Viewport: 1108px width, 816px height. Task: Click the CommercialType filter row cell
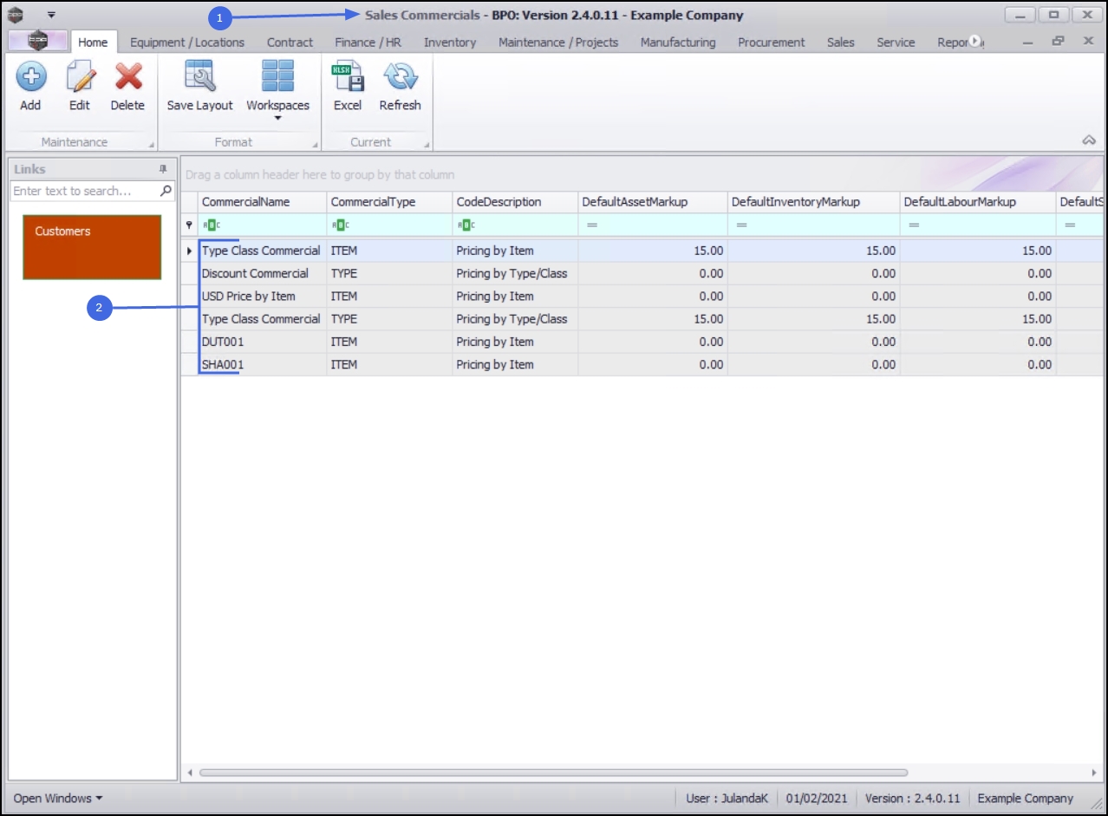(x=390, y=225)
